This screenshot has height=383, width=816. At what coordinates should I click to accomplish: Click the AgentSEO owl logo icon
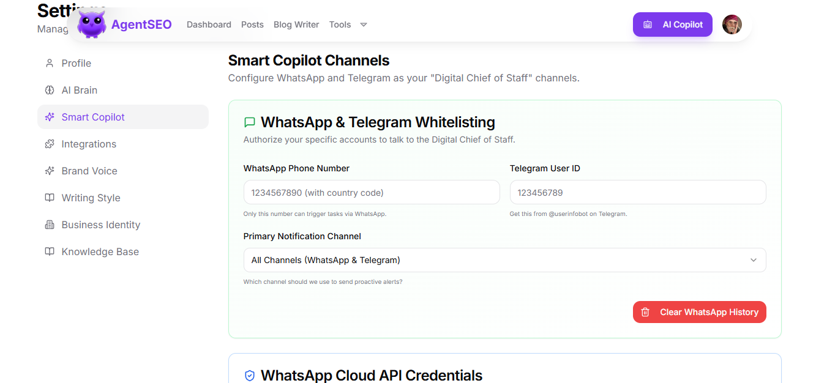point(92,25)
